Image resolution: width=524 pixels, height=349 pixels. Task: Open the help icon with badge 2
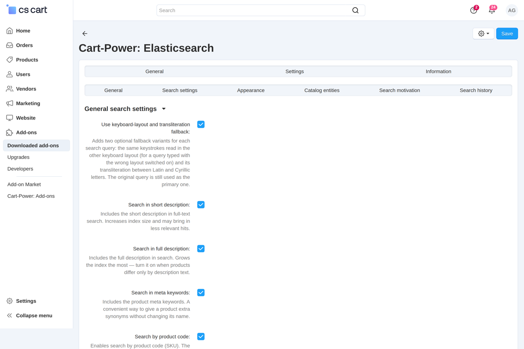point(474,10)
